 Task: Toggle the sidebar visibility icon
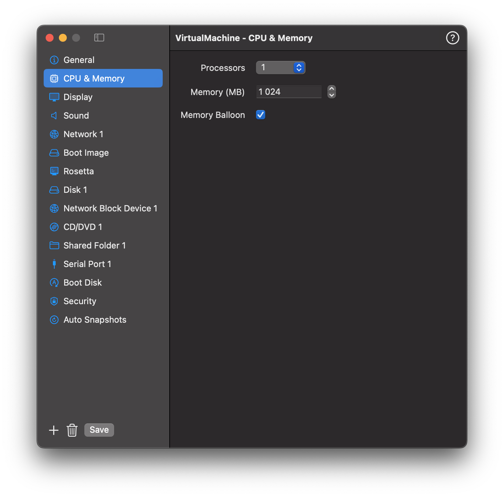[99, 37]
